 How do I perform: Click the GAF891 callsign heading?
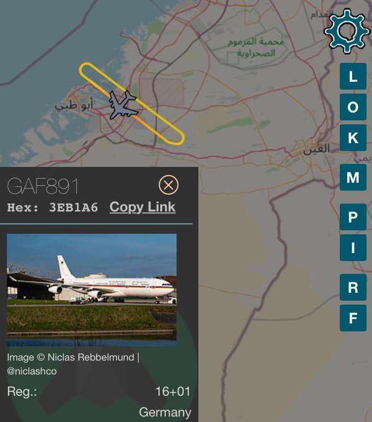[x=43, y=186]
